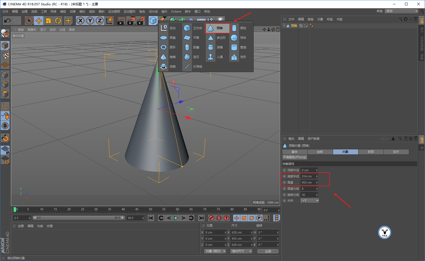Switch to the 封顶 attribute tab
This screenshot has width=425, height=261.
point(371,152)
